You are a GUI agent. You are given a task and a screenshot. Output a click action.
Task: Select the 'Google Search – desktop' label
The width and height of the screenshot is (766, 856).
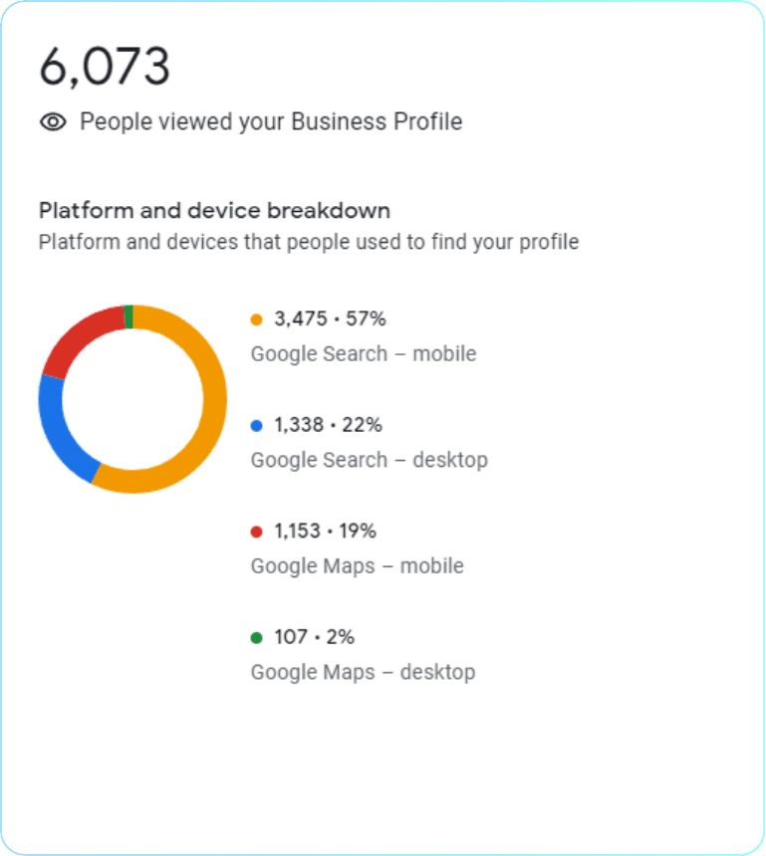click(x=369, y=460)
